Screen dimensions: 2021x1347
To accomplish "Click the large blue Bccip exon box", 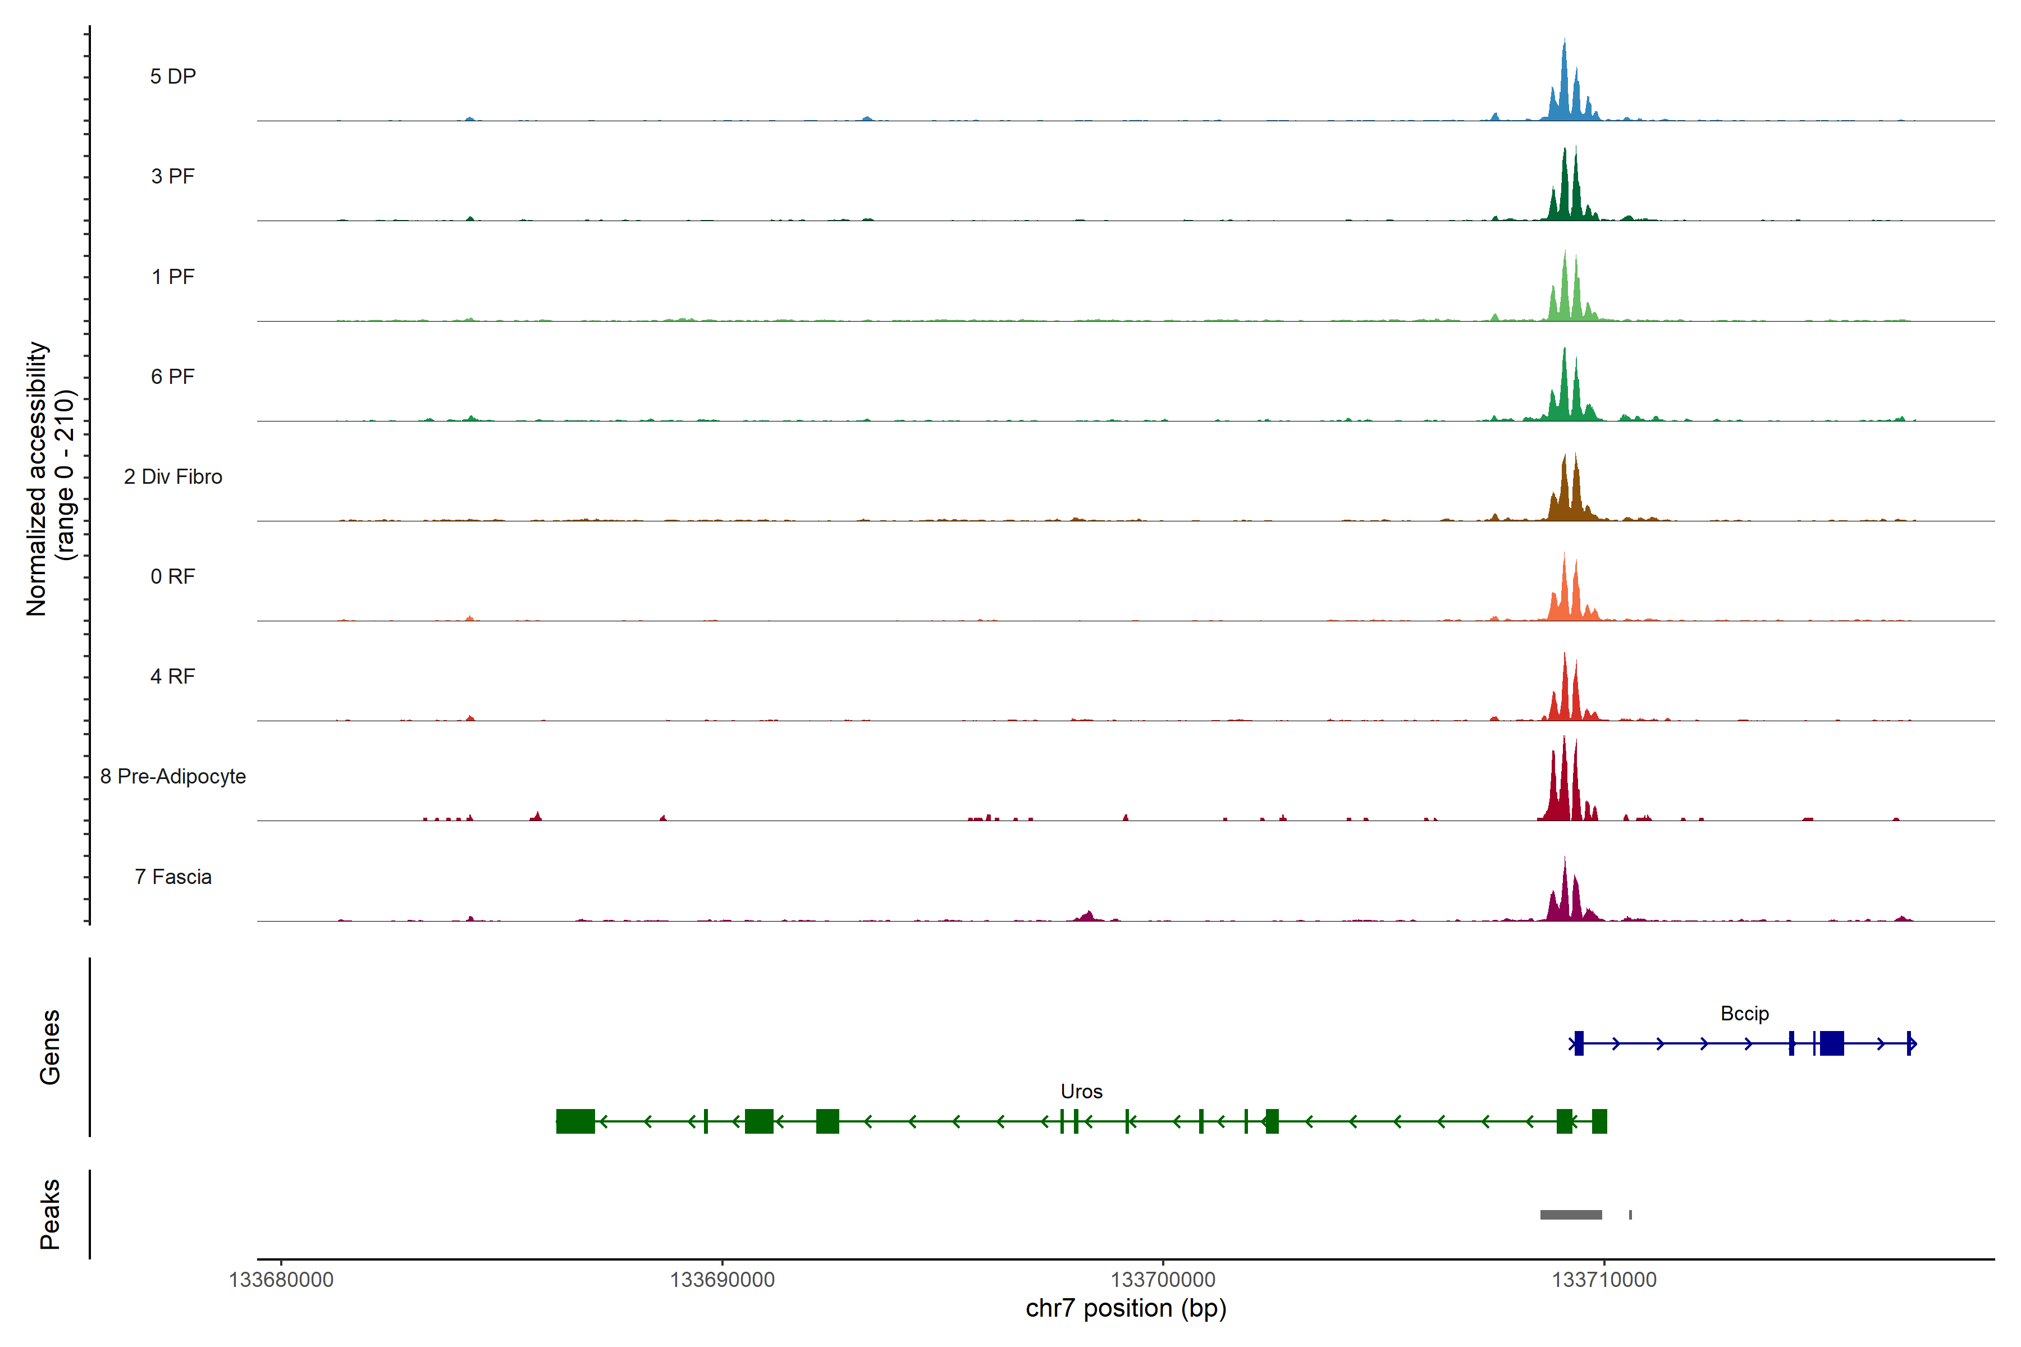I will point(1831,1043).
